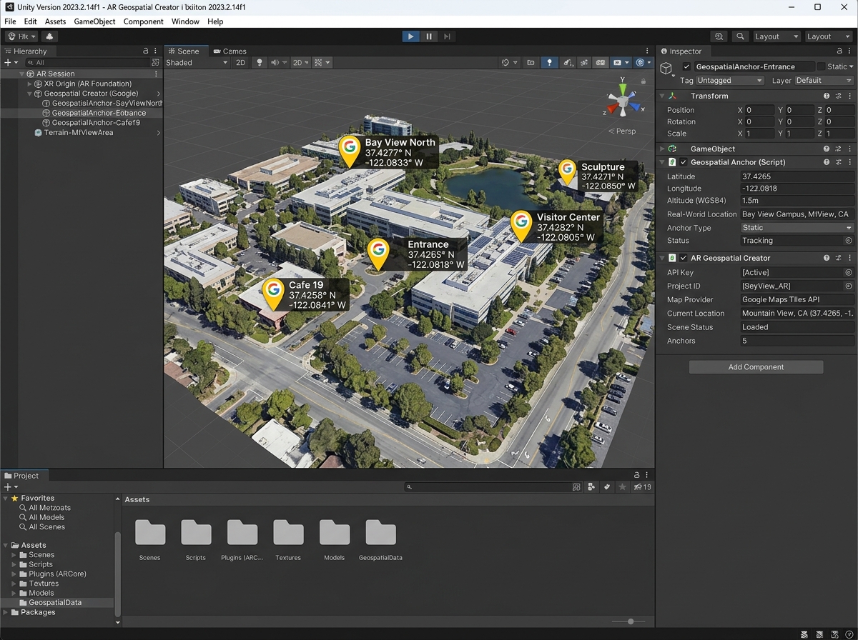
Task: Toggle the highlighted light icon in Scene toolbar
Action: (x=549, y=63)
